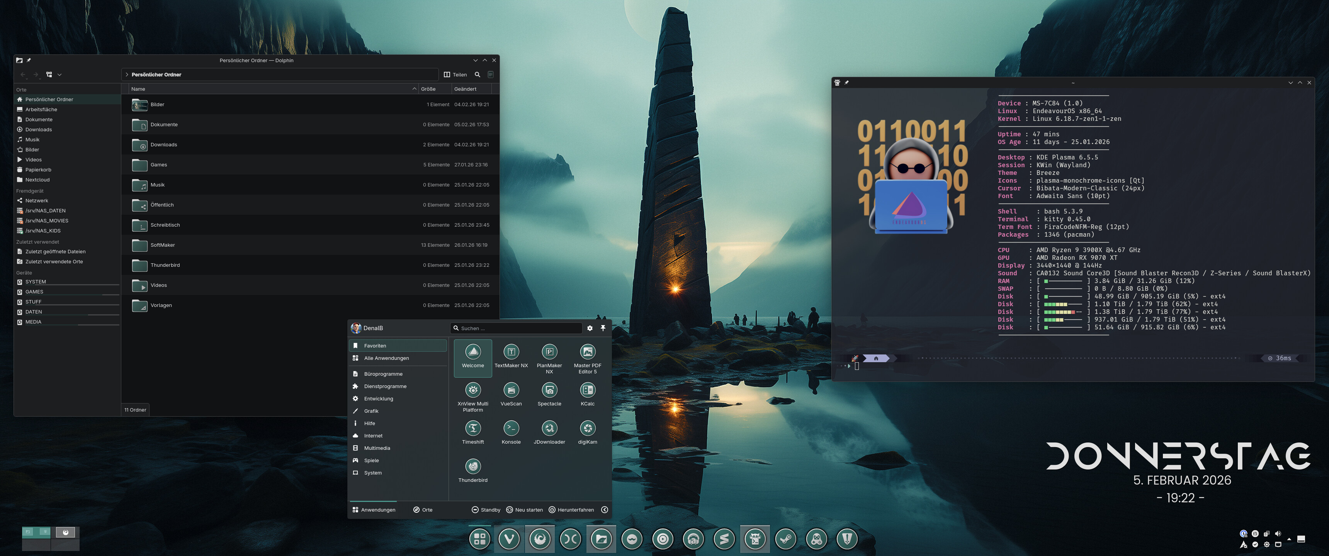Open launcher settings gear icon
1329x556 pixels.
pyautogui.click(x=590, y=328)
